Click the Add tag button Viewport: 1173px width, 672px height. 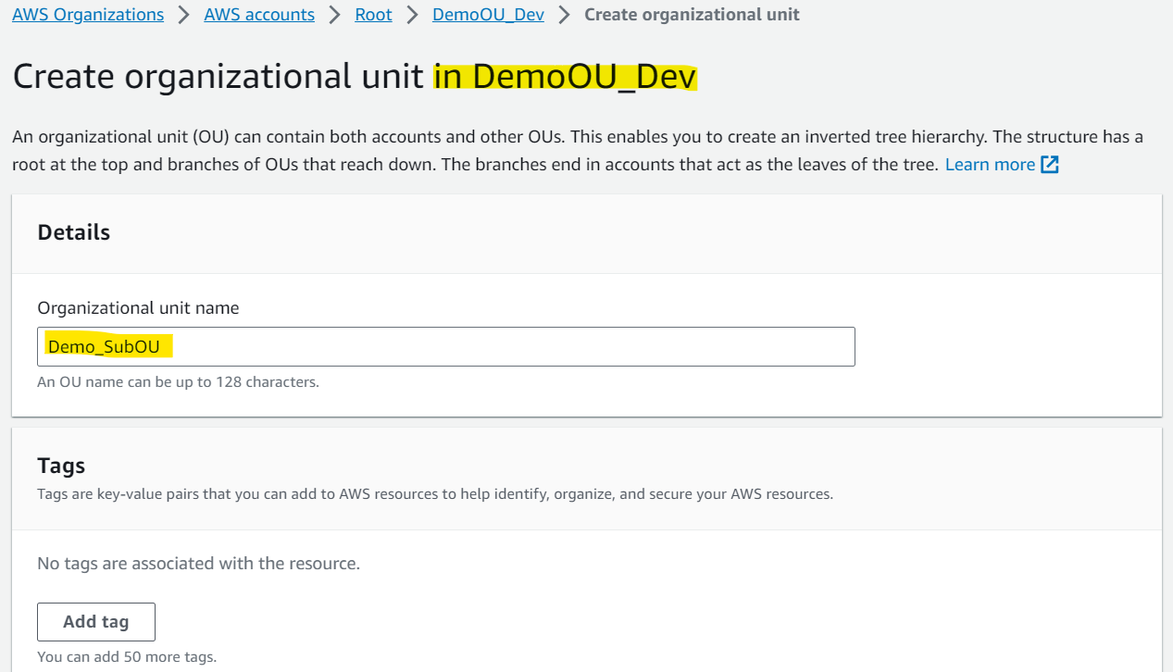point(96,622)
